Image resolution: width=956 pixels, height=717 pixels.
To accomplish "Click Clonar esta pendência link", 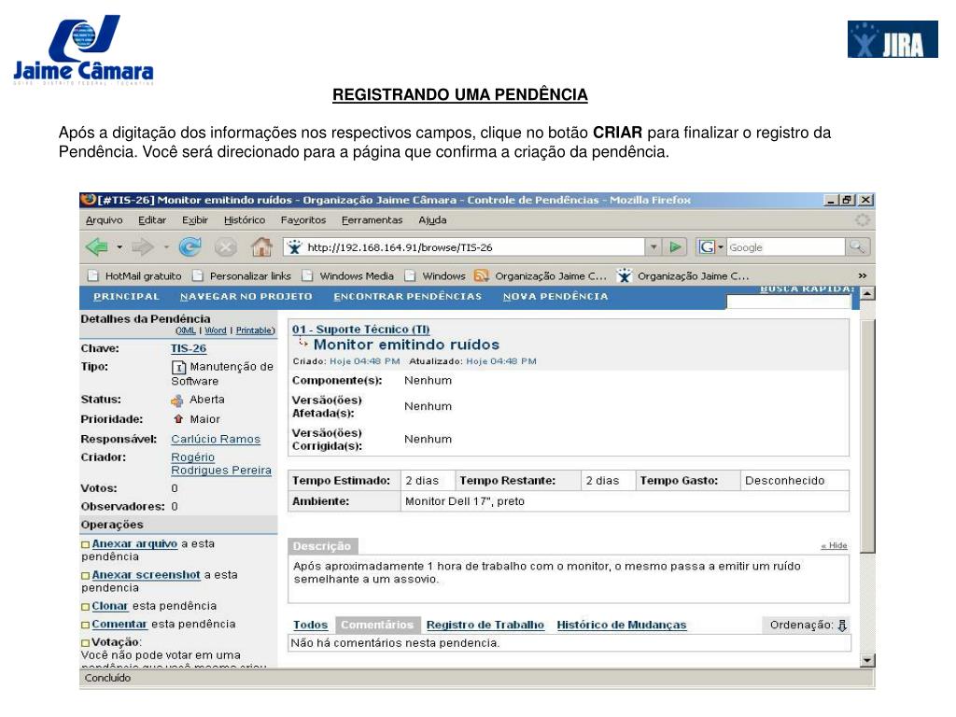I will pyautogui.click(x=110, y=606).
